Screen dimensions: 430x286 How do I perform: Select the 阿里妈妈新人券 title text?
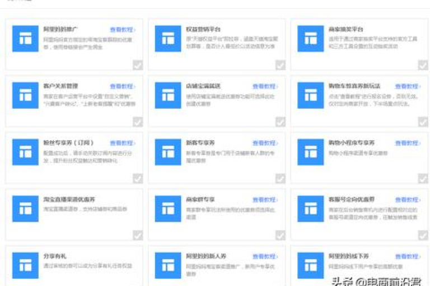click(206, 256)
